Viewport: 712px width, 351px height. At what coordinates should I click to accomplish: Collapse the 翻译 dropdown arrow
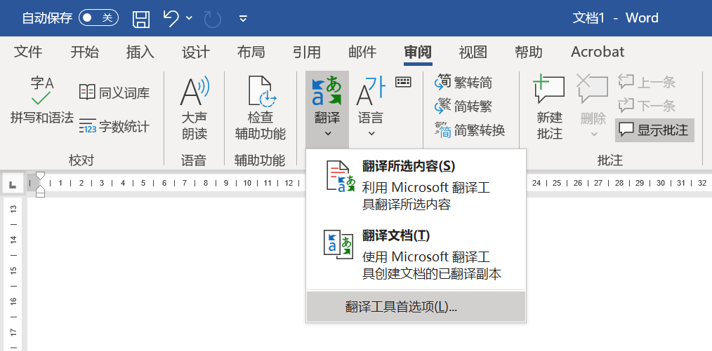point(328,134)
